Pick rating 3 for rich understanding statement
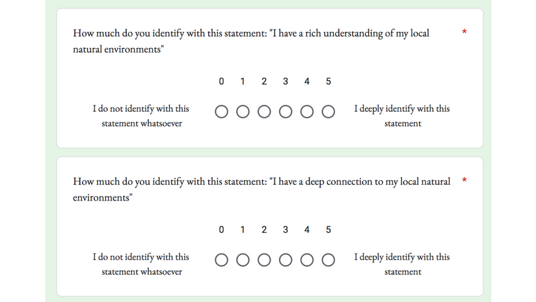The image size is (536, 302). [286, 112]
